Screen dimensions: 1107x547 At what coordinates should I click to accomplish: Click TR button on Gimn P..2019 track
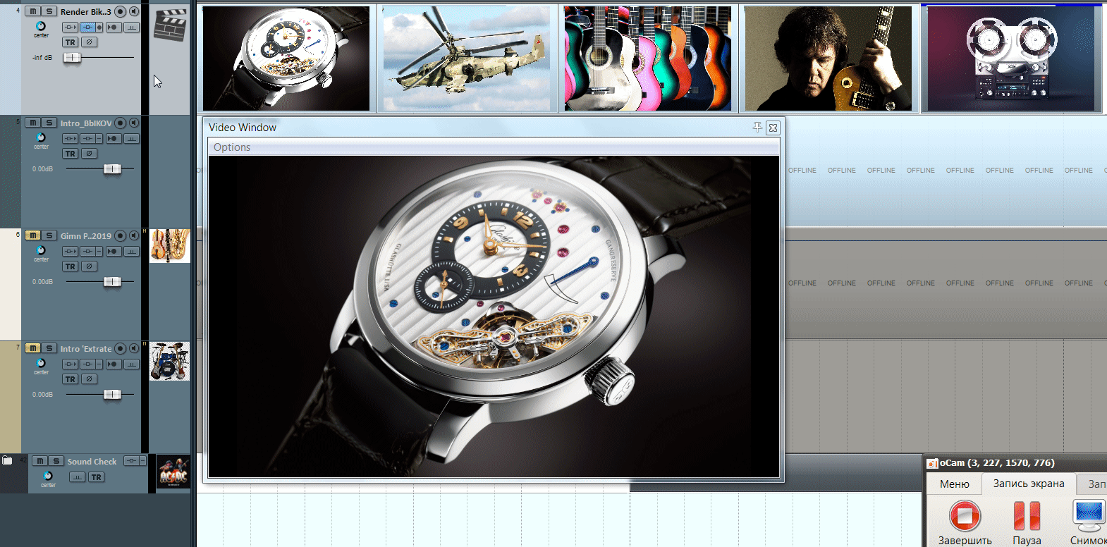(x=70, y=266)
